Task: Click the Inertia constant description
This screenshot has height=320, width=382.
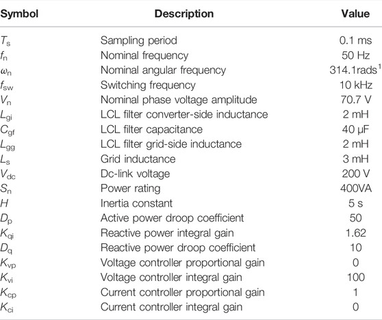Action: tap(136, 204)
